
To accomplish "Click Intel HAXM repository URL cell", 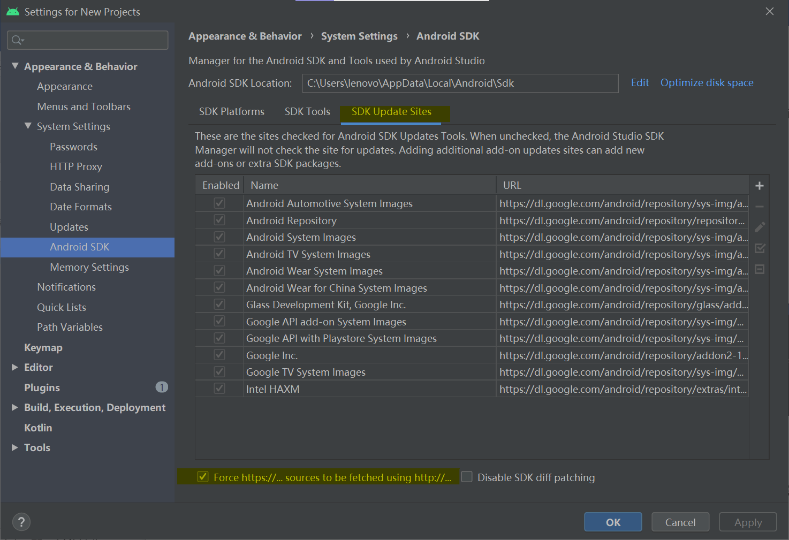I will 623,389.
